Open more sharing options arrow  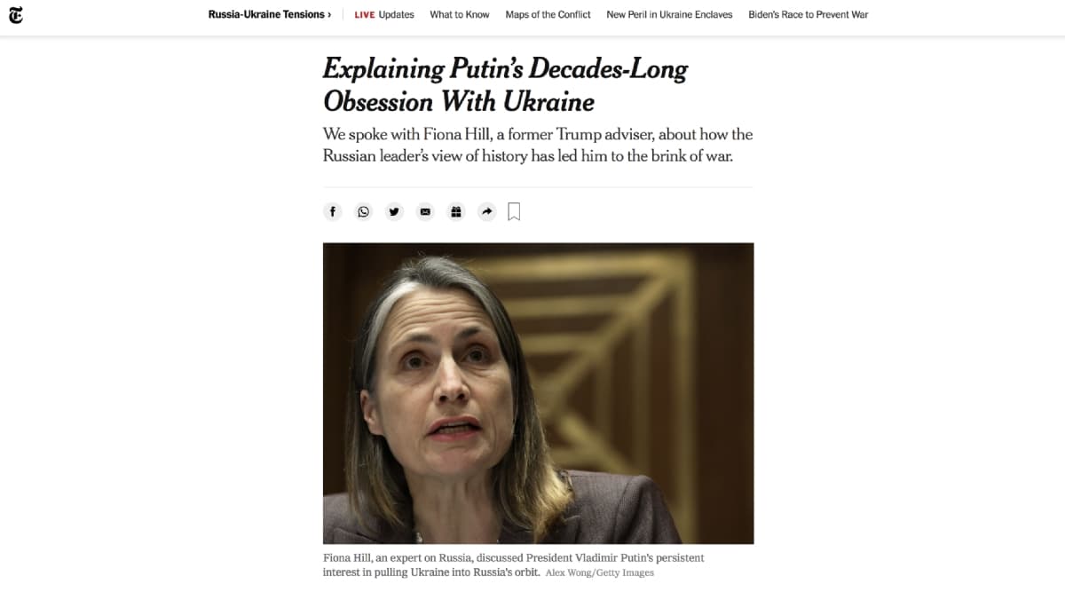point(486,211)
